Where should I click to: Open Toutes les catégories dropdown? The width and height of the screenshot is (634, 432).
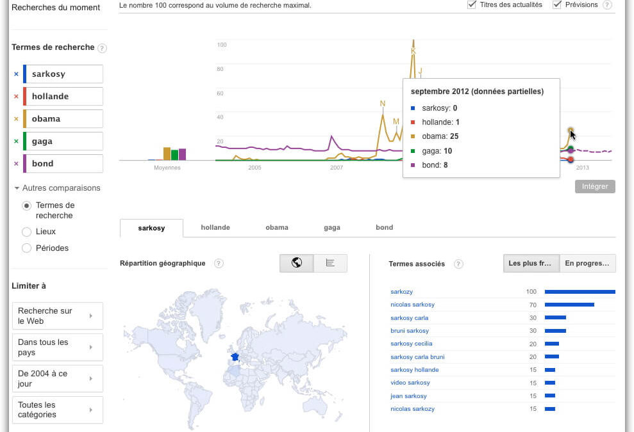click(58, 410)
